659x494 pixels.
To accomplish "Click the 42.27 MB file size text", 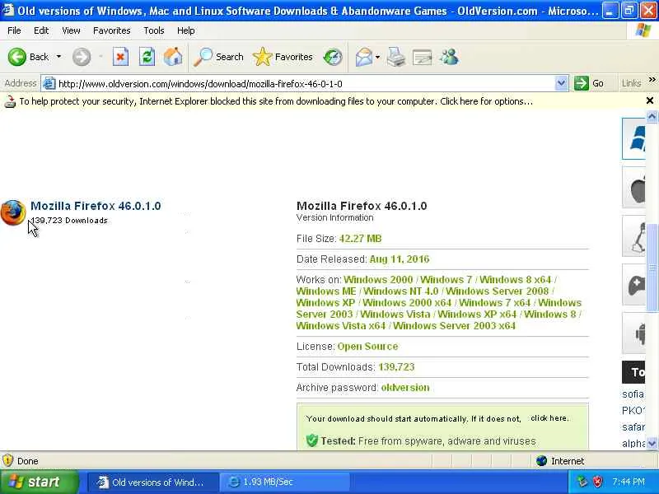I will click(x=360, y=239).
